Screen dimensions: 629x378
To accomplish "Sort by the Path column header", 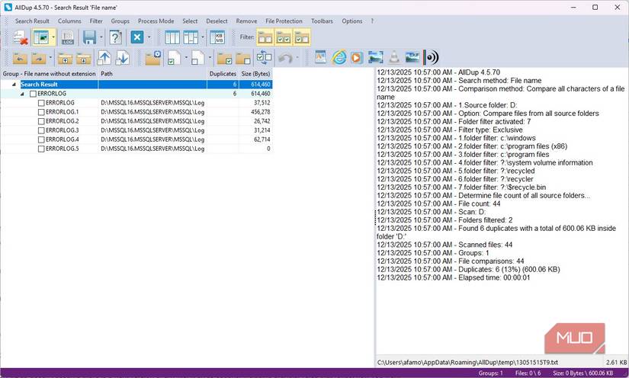I will 152,74.
